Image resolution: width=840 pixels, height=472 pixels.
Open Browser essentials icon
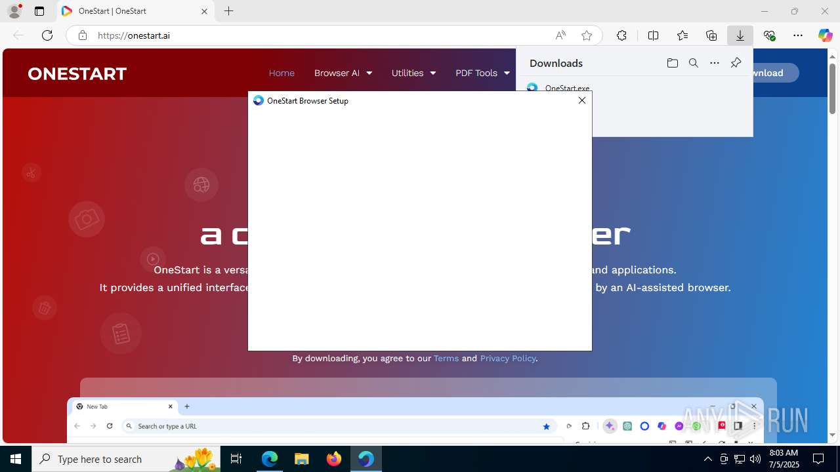point(769,35)
